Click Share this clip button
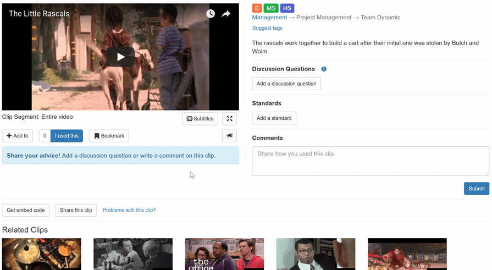 click(76, 210)
